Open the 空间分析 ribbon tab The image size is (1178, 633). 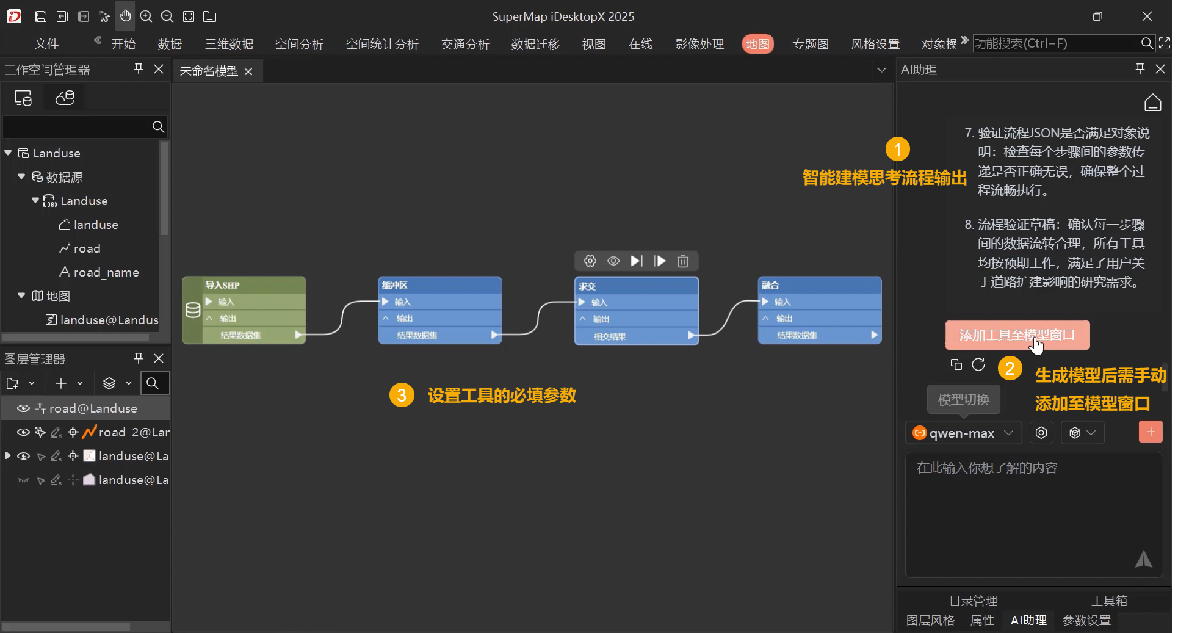point(299,44)
